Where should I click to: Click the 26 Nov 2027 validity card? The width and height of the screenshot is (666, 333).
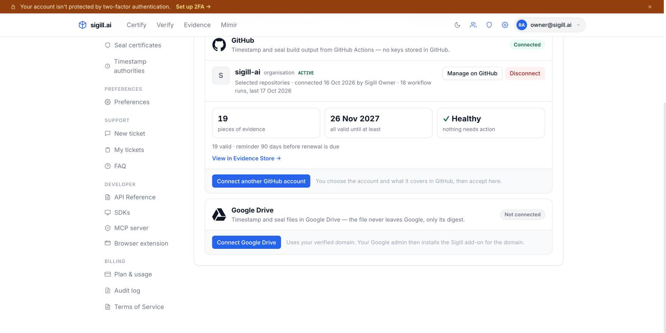point(378,123)
